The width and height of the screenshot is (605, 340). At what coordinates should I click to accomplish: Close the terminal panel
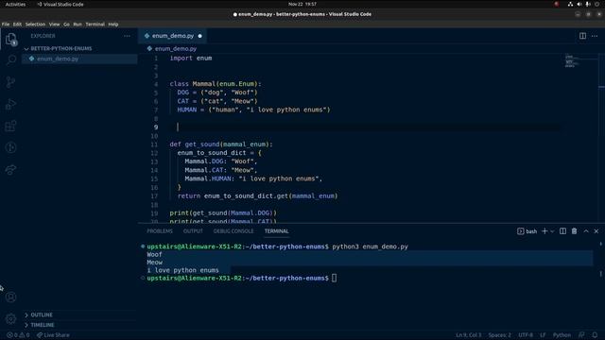tap(596, 230)
